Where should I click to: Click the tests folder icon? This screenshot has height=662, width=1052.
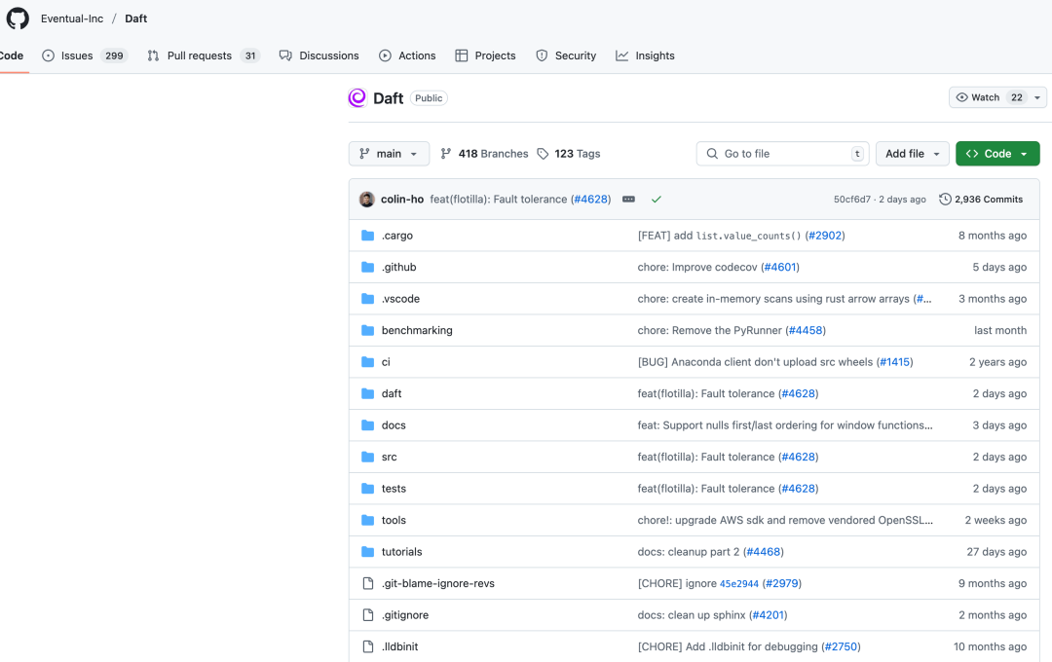tap(367, 489)
